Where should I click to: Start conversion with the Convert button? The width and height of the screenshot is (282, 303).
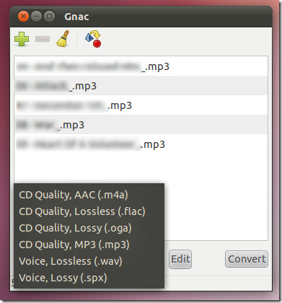[x=247, y=259]
